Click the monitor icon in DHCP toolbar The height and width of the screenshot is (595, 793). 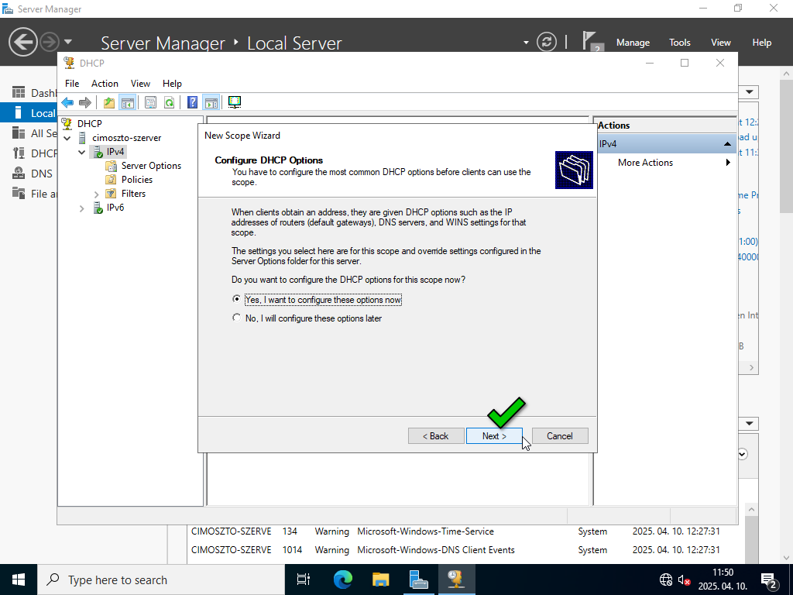[x=235, y=102]
